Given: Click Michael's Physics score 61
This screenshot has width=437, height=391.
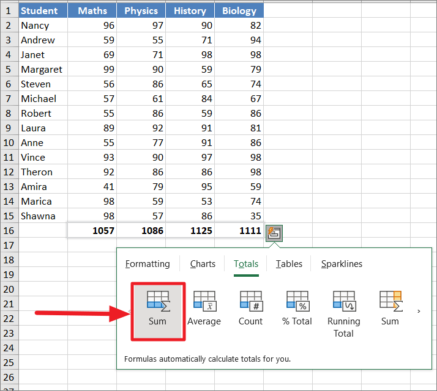Looking at the screenshot, I should [x=141, y=98].
